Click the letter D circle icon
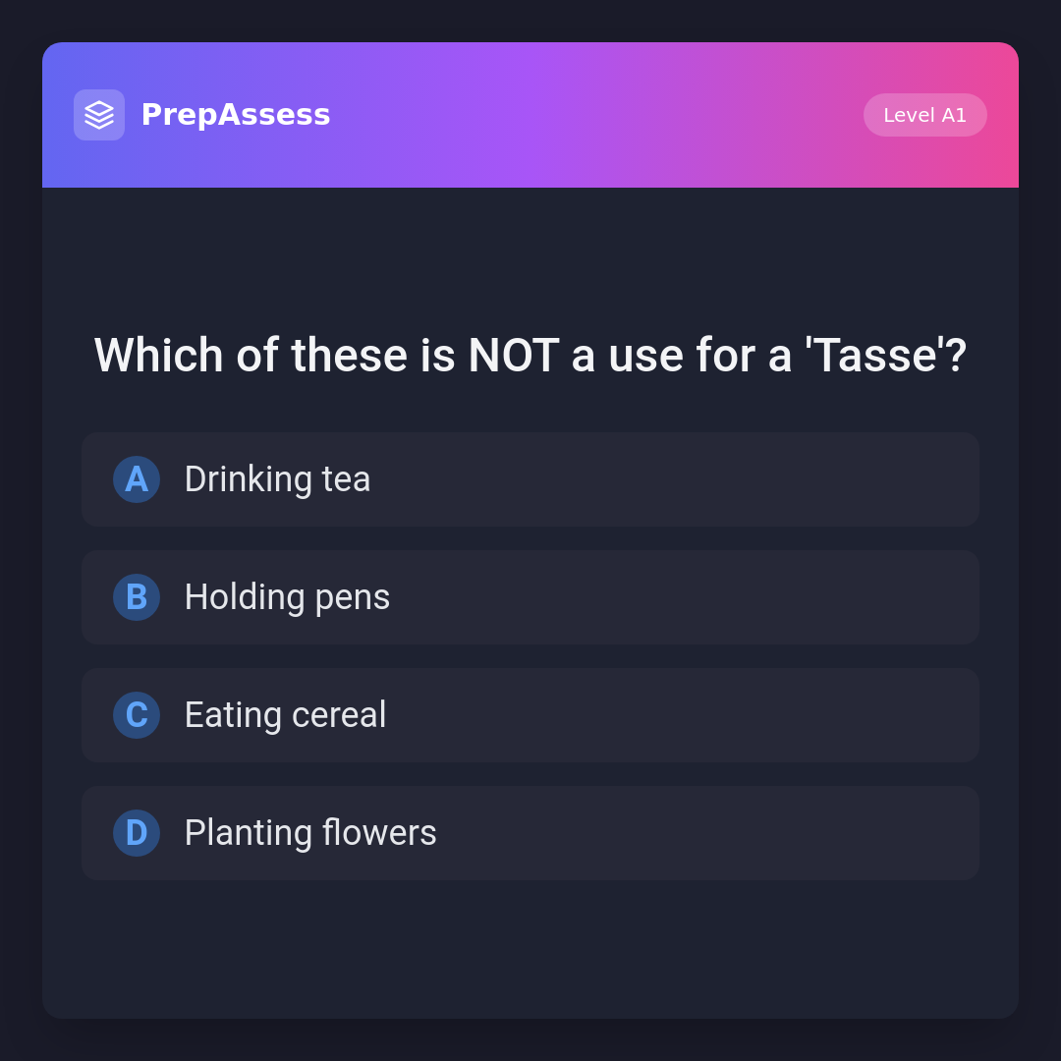The height and width of the screenshot is (1061, 1061). [x=137, y=833]
